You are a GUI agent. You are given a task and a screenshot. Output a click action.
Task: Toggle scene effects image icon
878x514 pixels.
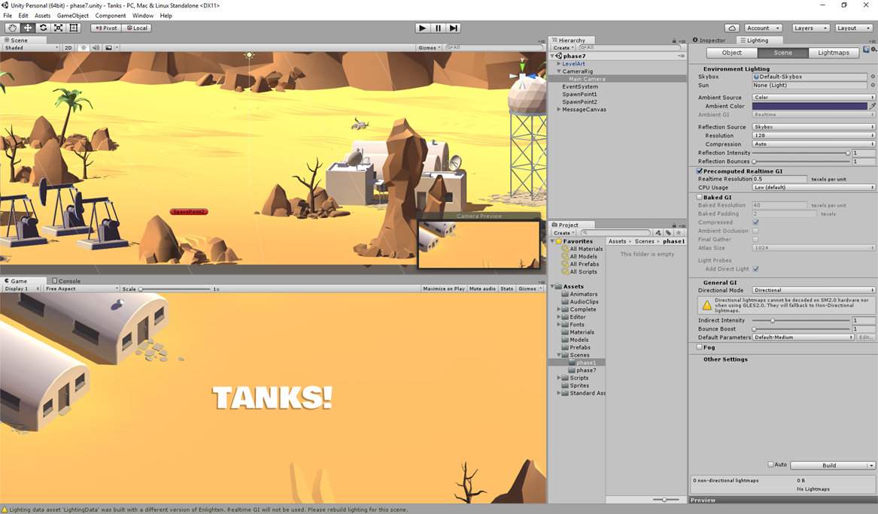pyautogui.click(x=108, y=48)
